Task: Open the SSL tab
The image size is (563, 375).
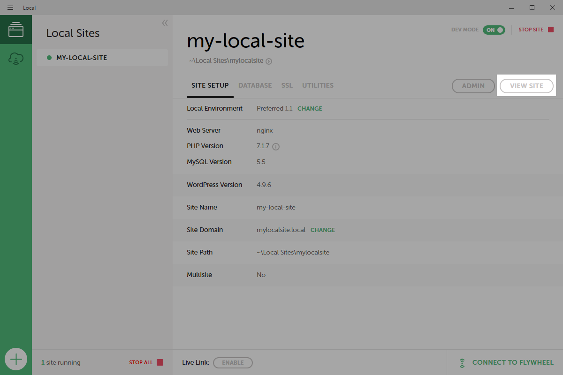Action: point(287,86)
